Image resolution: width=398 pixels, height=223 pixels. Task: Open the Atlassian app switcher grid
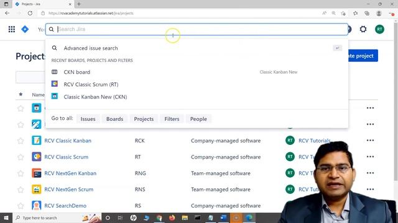coord(12,29)
